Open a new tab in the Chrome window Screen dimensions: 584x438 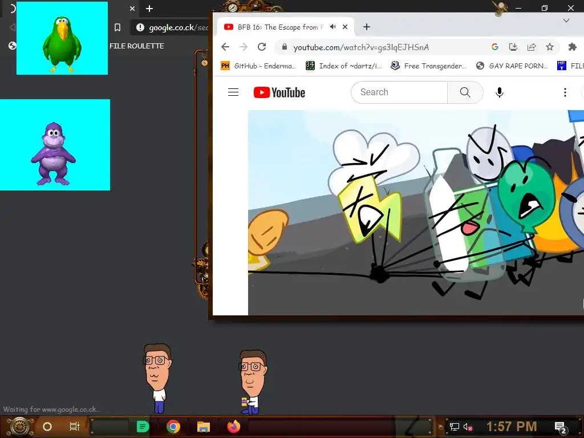(x=367, y=27)
